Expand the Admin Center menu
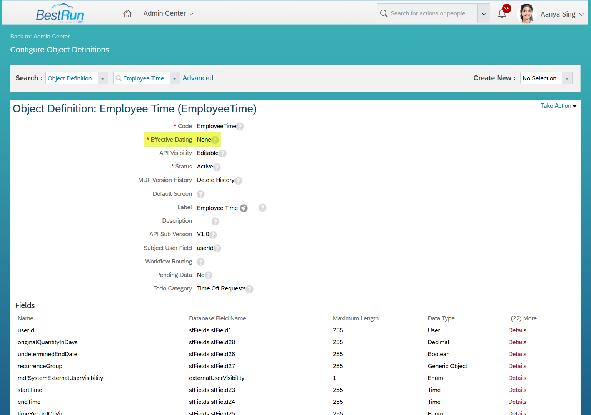 (169, 13)
